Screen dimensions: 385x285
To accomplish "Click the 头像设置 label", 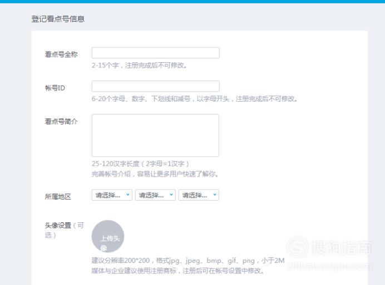I will [x=58, y=225].
